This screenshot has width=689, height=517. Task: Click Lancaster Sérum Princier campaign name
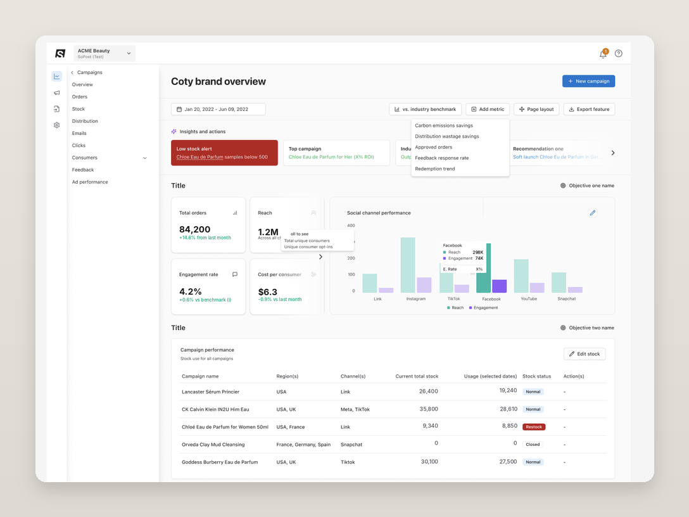pos(210,392)
